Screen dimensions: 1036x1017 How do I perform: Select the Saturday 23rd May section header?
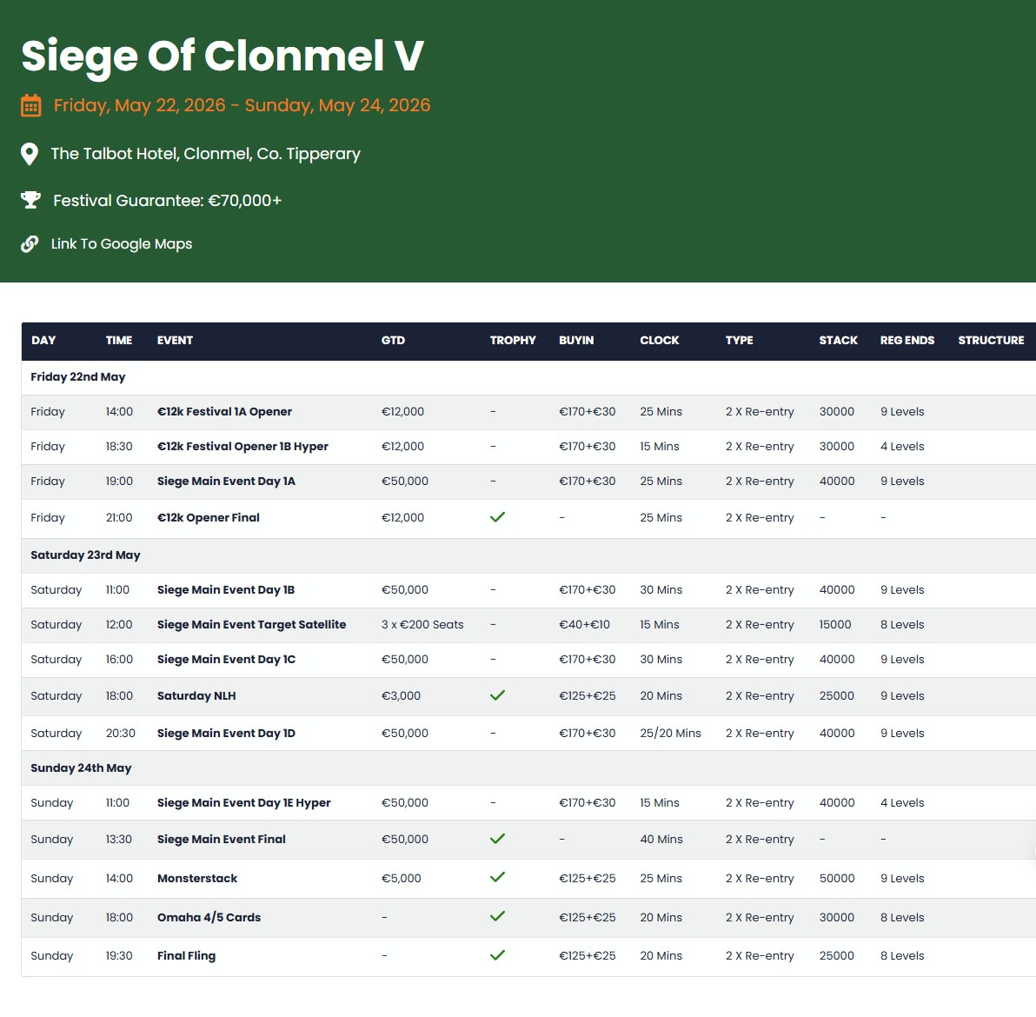[85, 555]
